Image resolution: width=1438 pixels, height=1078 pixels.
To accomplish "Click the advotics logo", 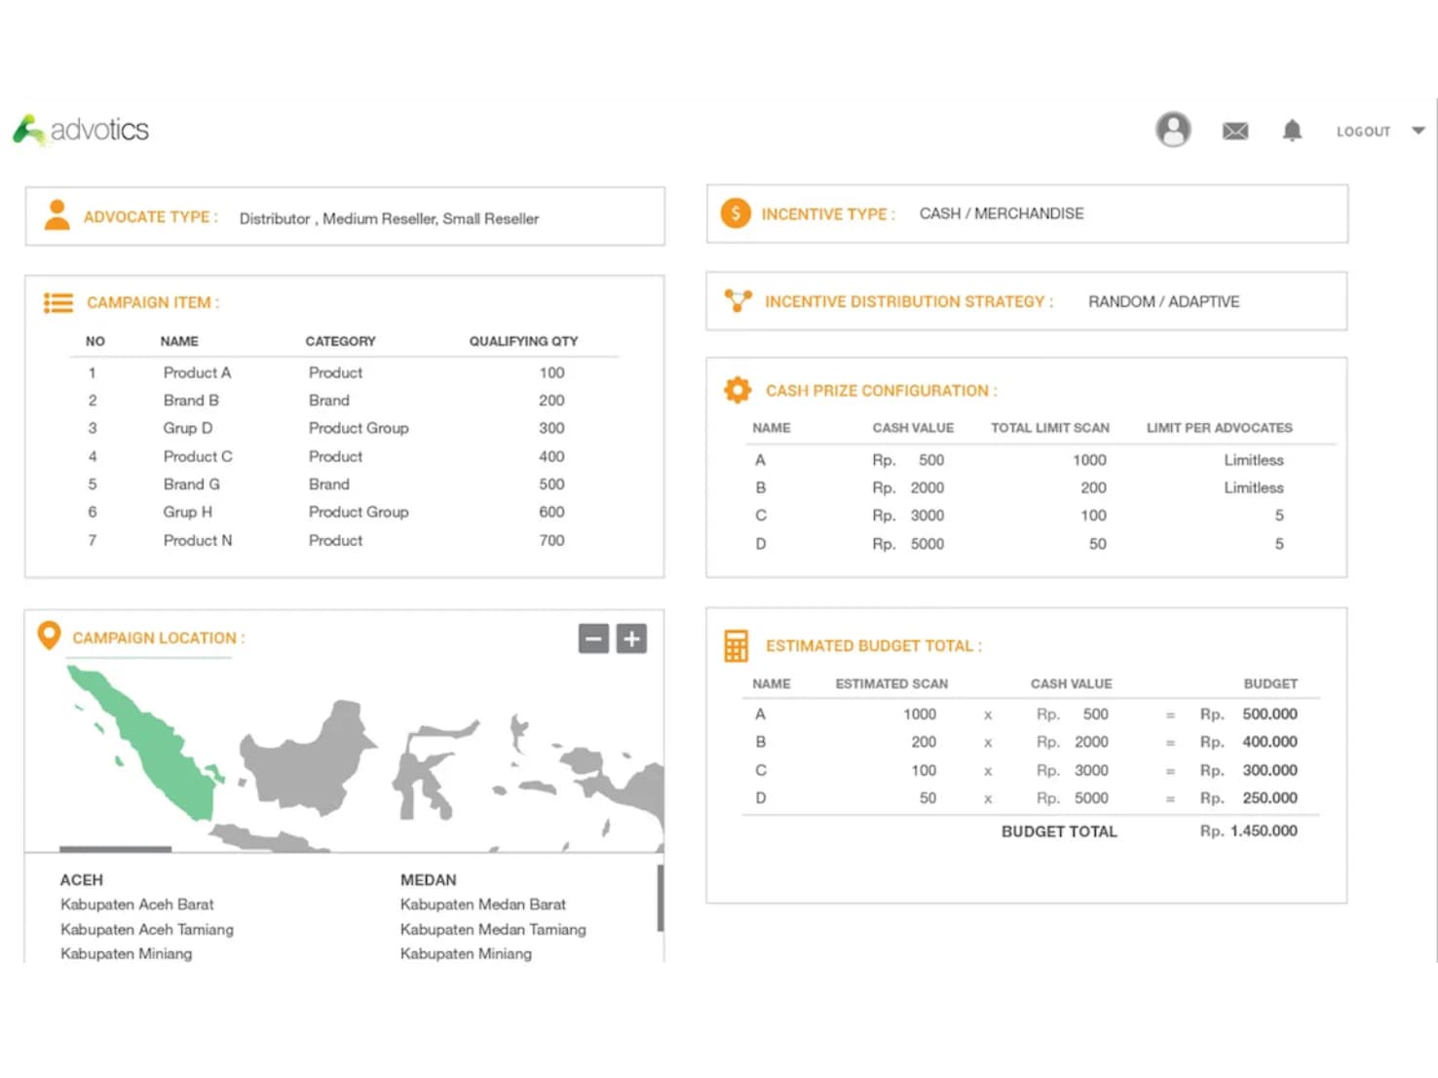I will pyautogui.click(x=81, y=130).
